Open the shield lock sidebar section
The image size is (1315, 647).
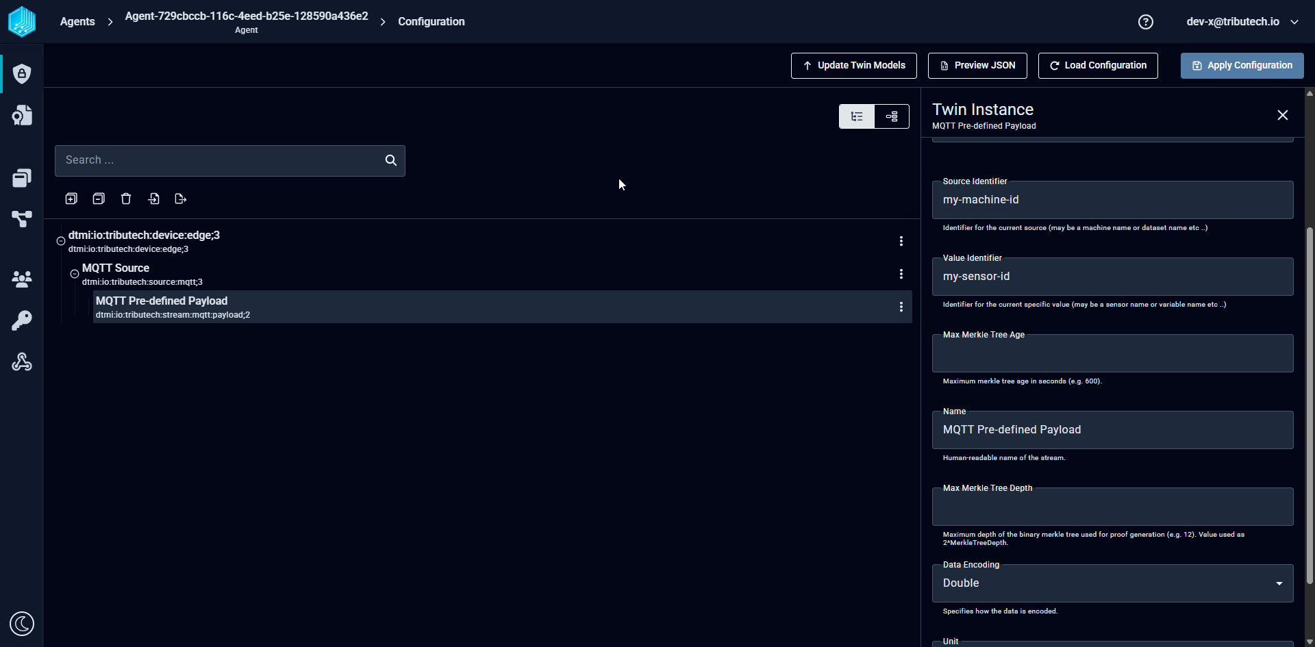click(x=22, y=73)
